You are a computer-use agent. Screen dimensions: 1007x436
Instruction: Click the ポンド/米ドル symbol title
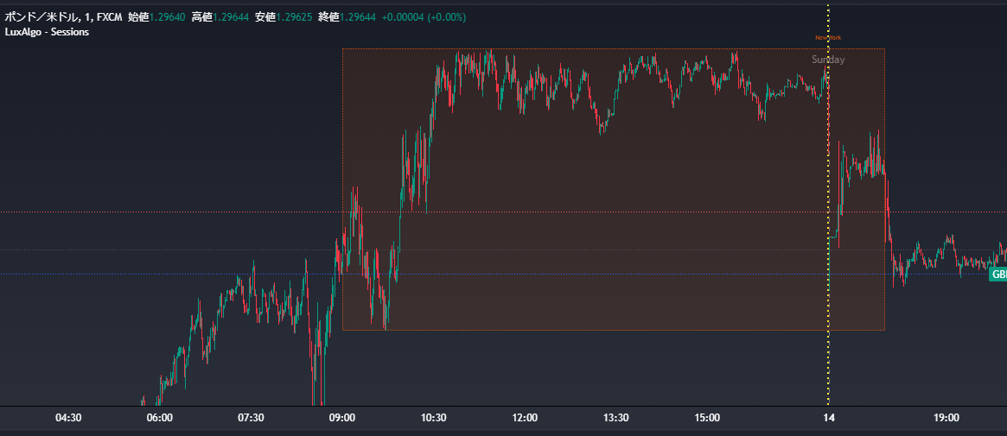coord(41,16)
